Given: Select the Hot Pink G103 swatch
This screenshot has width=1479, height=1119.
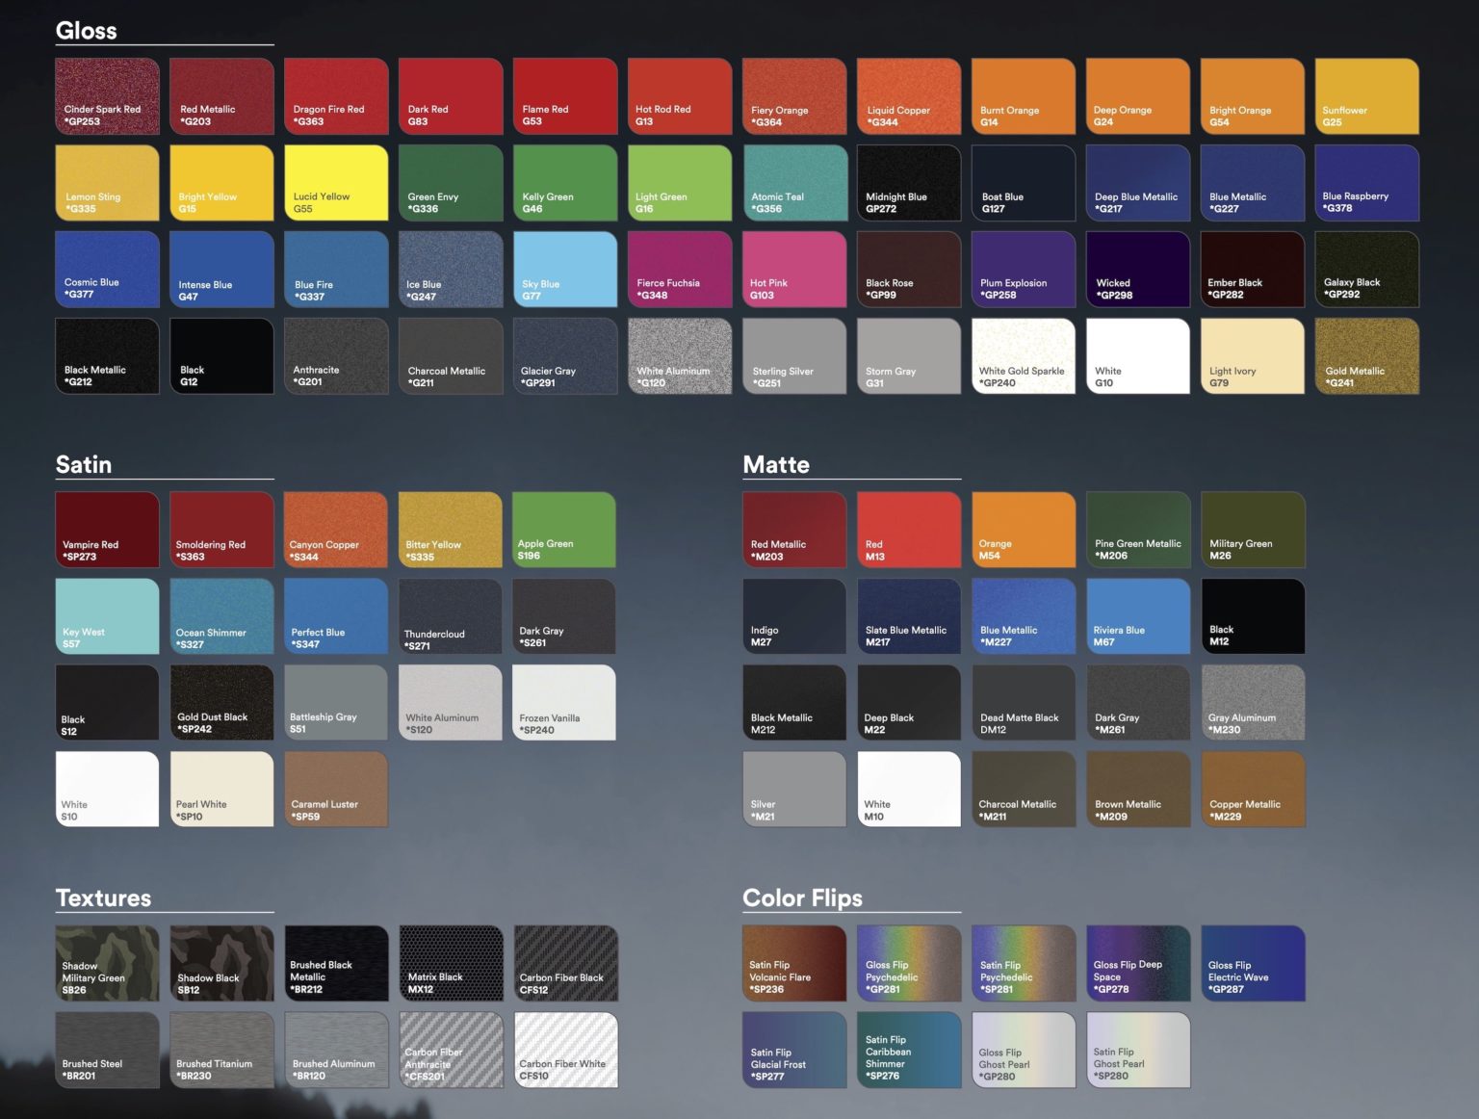Looking at the screenshot, I should pos(794,270).
